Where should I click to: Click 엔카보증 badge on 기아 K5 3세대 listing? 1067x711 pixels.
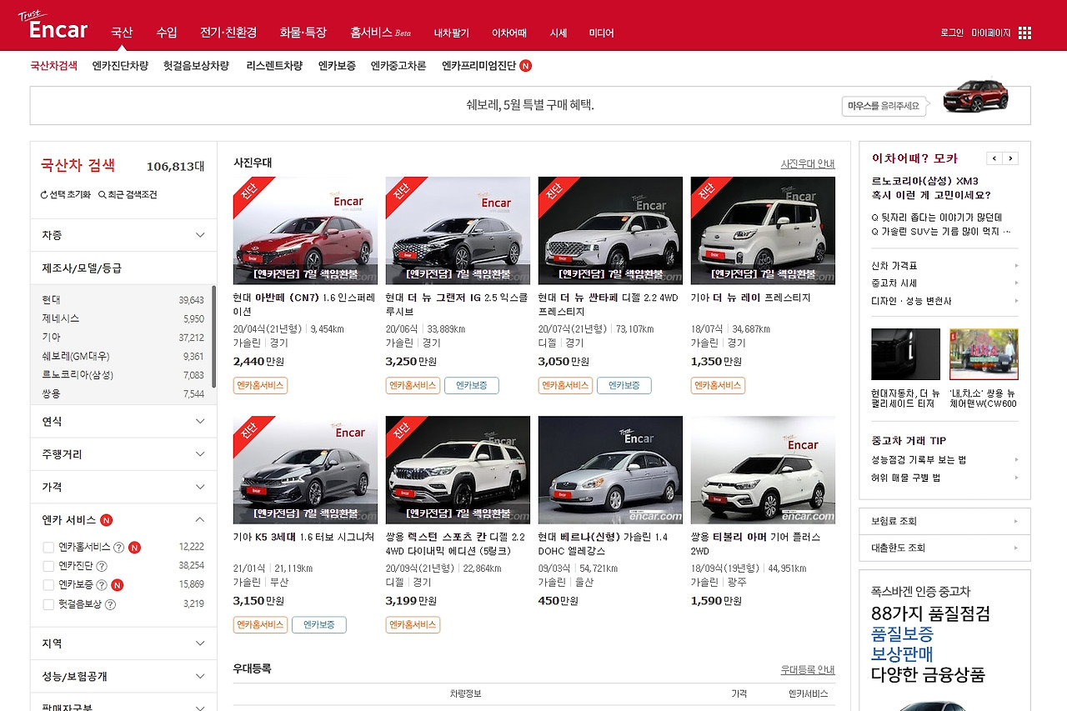coord(318,624)
